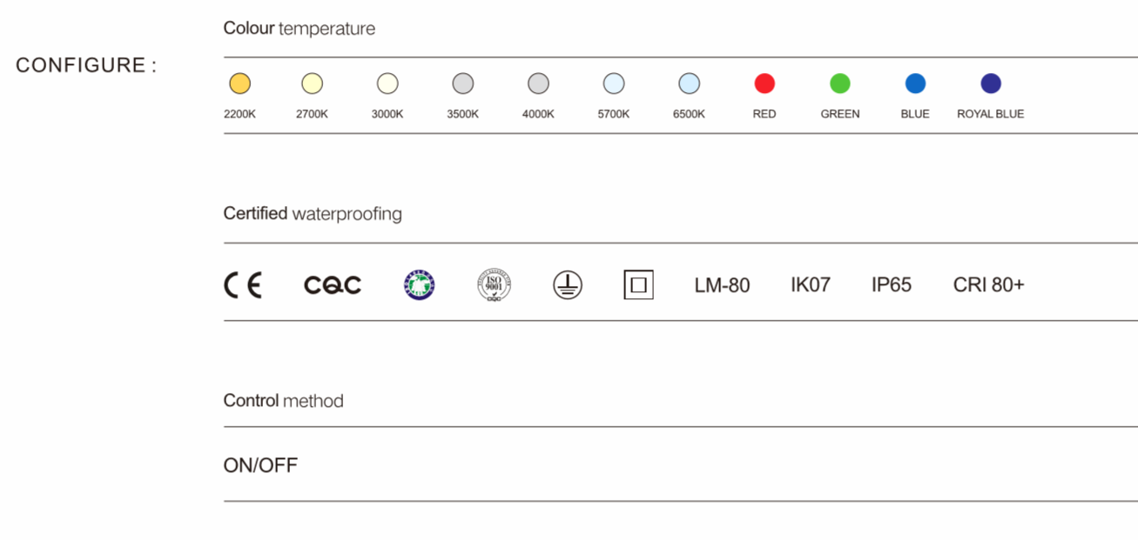Viewport: 1138px width, 540px height.
Task: Click the protective earth ground symbol
Action: pyautogui.click(x=568, y=285)
